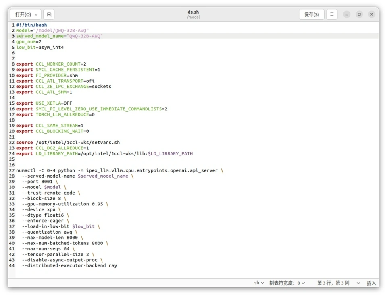Click export CCL_ZE_IPC_EXCHANGE=sockets line
The height and width of the screenshot is (296, 387).
(64, 87)
